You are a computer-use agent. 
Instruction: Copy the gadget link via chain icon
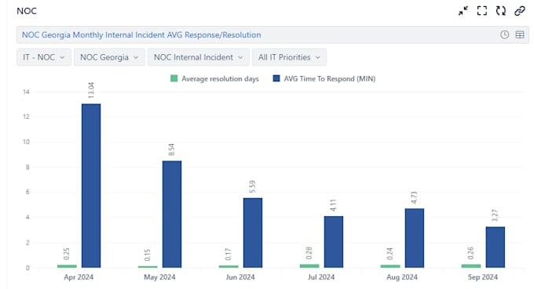(519, 11)
